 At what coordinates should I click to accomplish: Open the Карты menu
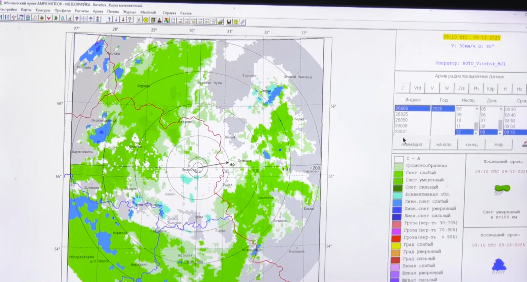pyautogui.click(x=26, y=10)
